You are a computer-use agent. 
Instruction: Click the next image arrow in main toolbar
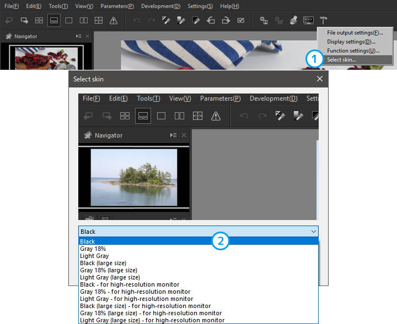[x=24, y=20]
